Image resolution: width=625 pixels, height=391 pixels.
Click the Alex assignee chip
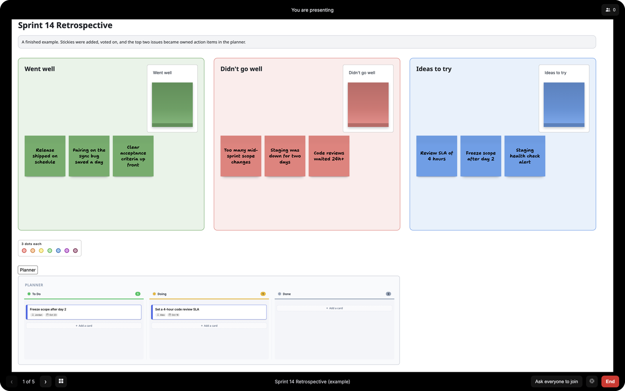[161, 315]
